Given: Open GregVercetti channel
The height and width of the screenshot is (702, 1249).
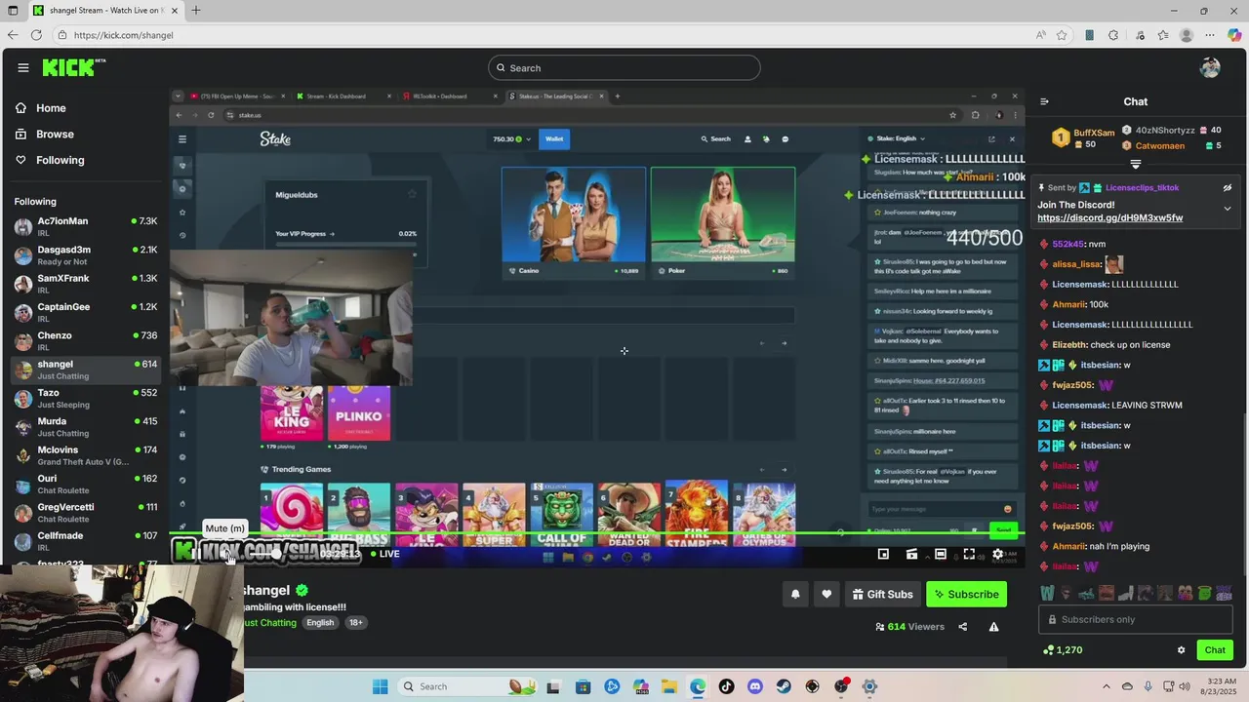Looking at the screenshot, I should click(x=85, y=513).
